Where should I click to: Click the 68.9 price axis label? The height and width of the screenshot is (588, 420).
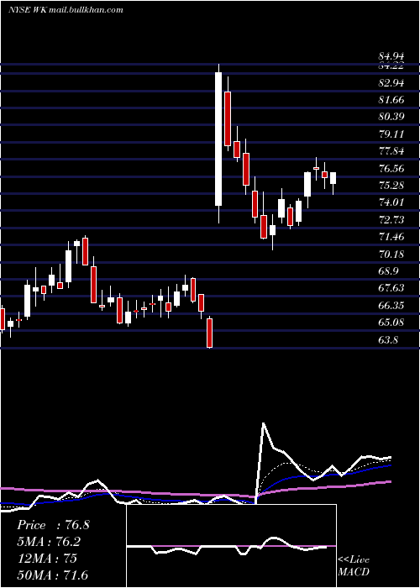point(389,270)
